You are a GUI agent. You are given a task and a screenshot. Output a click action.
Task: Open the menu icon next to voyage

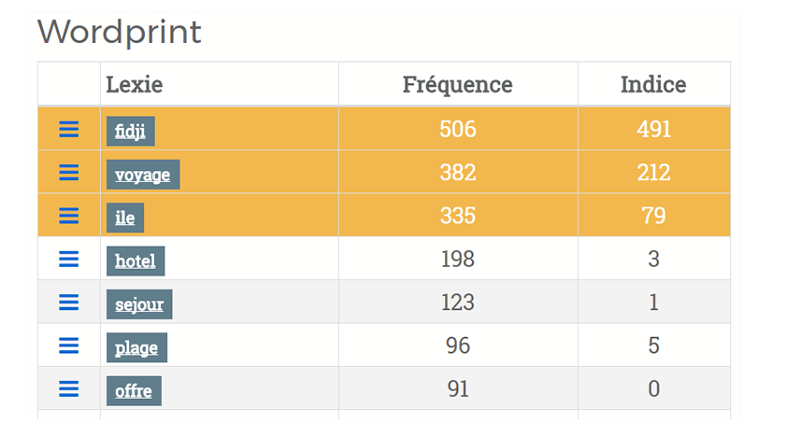(x=69, y=173)
